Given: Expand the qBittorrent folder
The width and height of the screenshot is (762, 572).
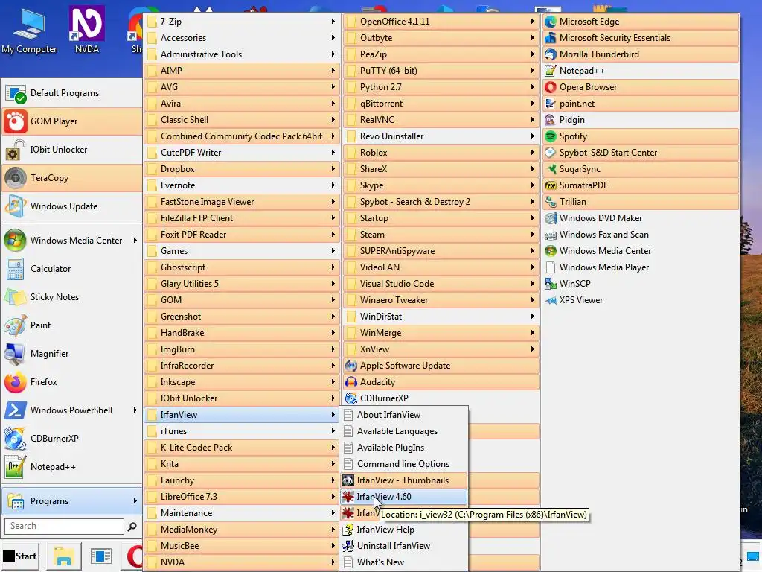Looking at the screenshot, I should [x=441, y=103].
